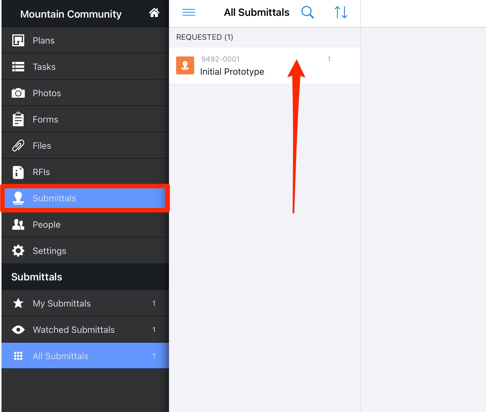Select the All Submittals filter
The height and width of the screenshot is (412, 486).
coord(85,356)
